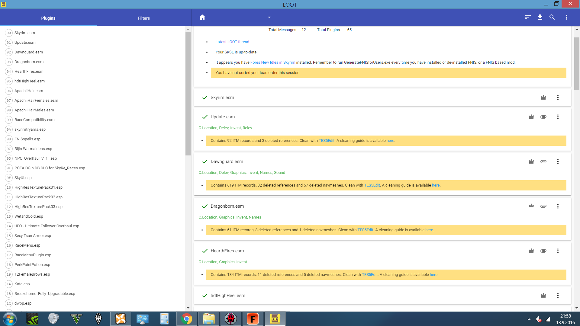Open File Explorer from the taskbar
Image resolution: width=580 pixels, height=326 pixels.
pos(209,319)
